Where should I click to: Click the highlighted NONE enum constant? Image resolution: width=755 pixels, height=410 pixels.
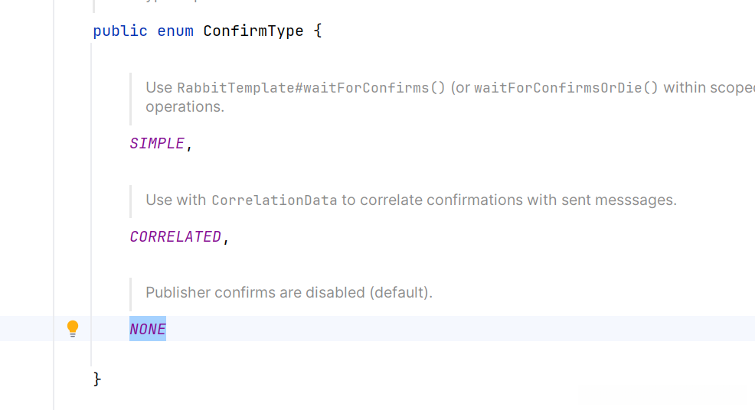[x=148, y=330]
